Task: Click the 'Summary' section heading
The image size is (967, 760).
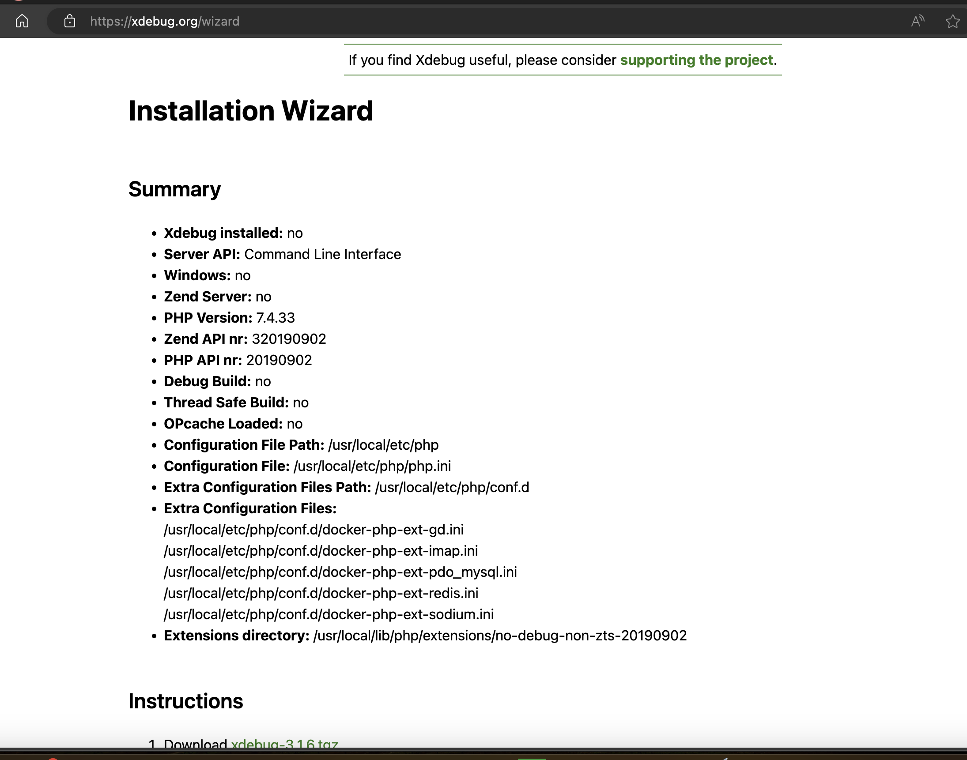Action: click(174, 189)
